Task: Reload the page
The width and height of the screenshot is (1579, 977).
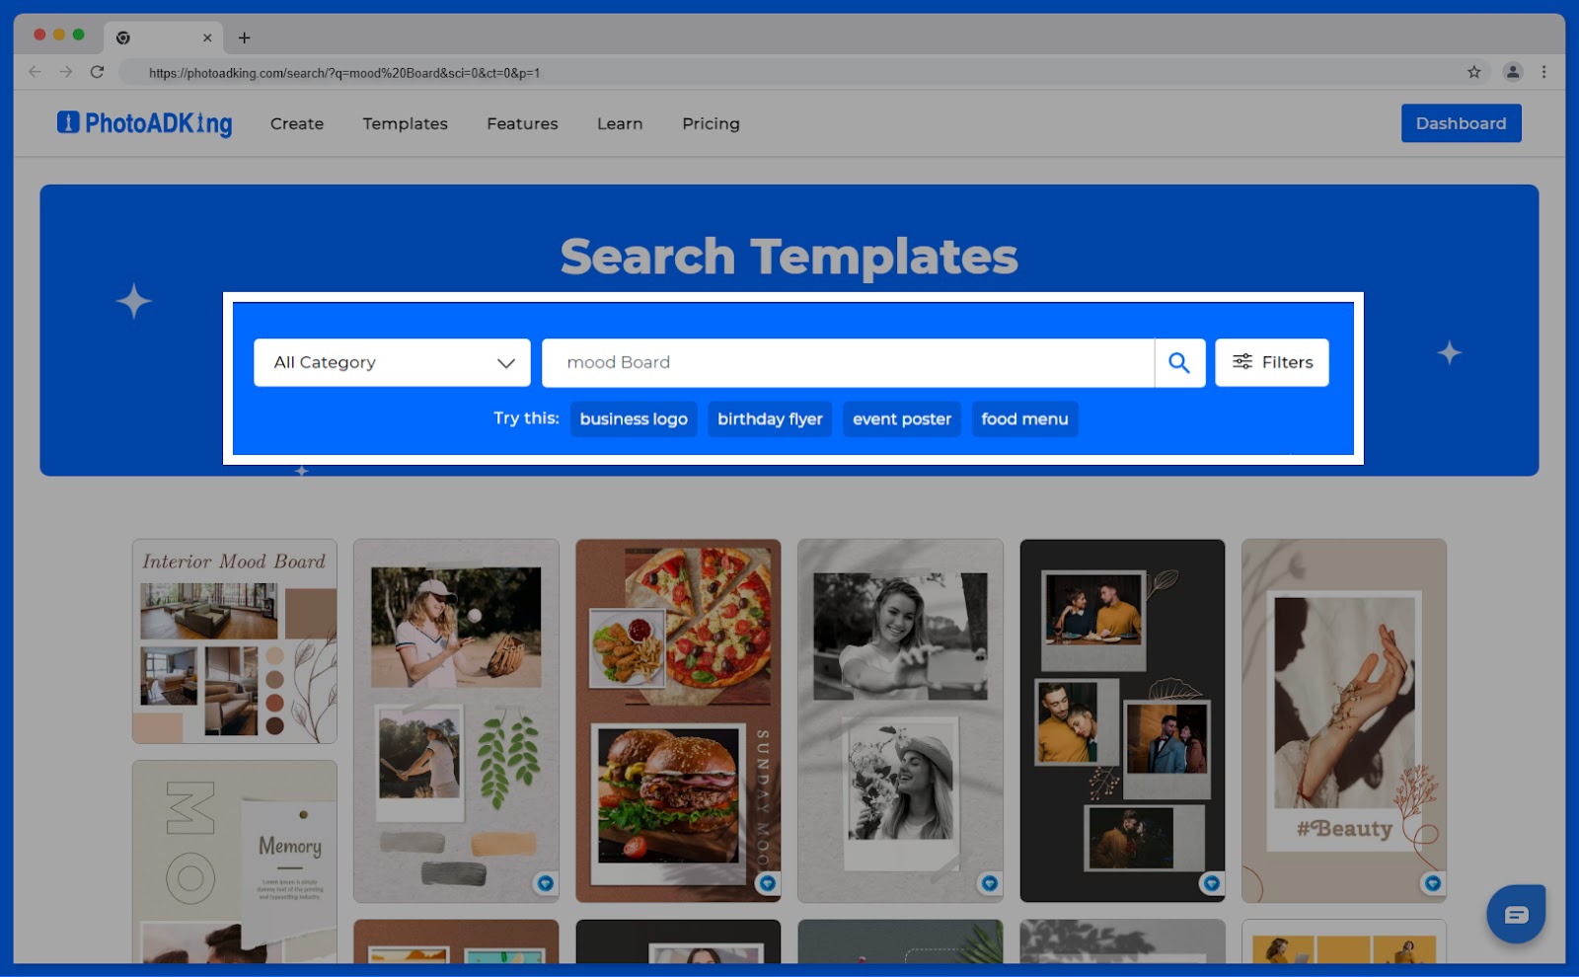Action: 97,72
